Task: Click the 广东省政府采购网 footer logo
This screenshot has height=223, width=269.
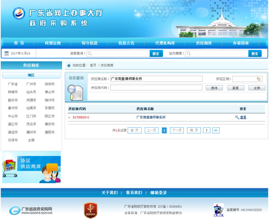Action: point(31,211)
